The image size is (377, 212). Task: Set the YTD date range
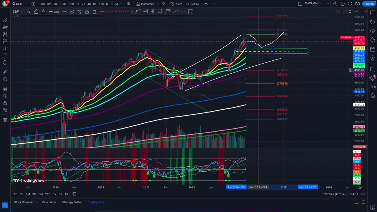pyautogui.click(x=47, y=194)
